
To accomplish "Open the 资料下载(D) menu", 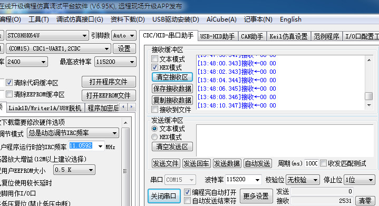I will click(128, 19).
